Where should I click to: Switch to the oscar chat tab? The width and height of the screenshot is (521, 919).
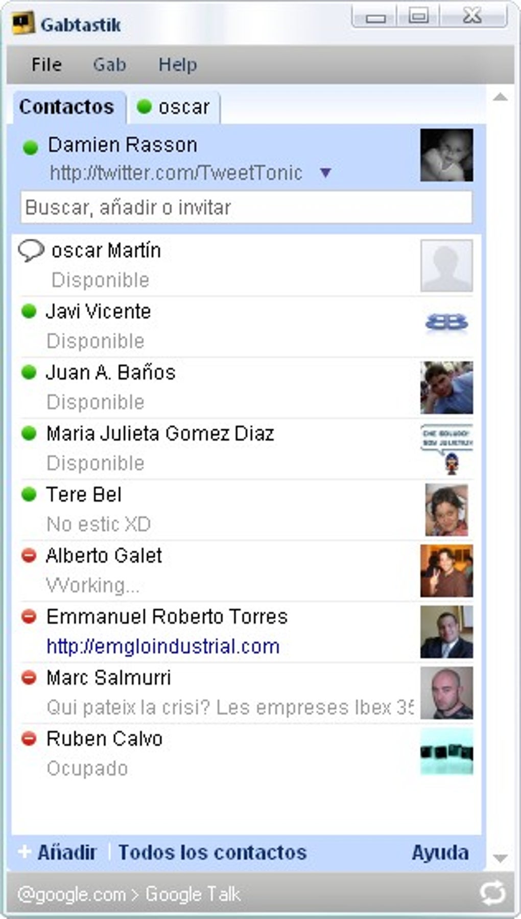(x=174, y=107)
